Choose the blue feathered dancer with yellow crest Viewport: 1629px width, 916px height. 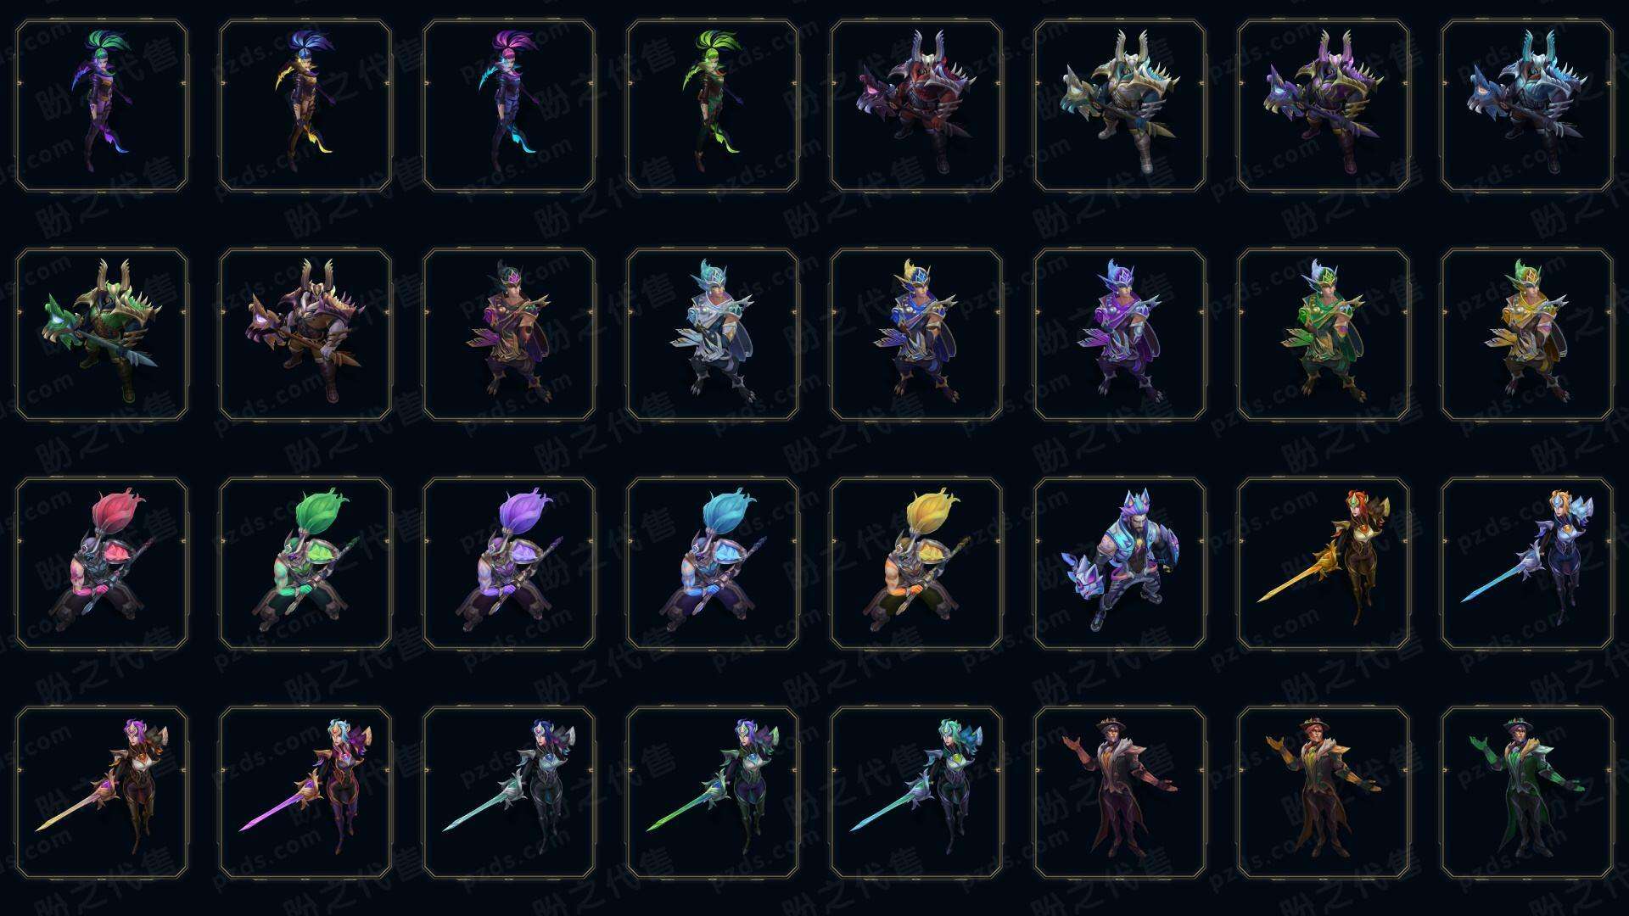(916, 334)
